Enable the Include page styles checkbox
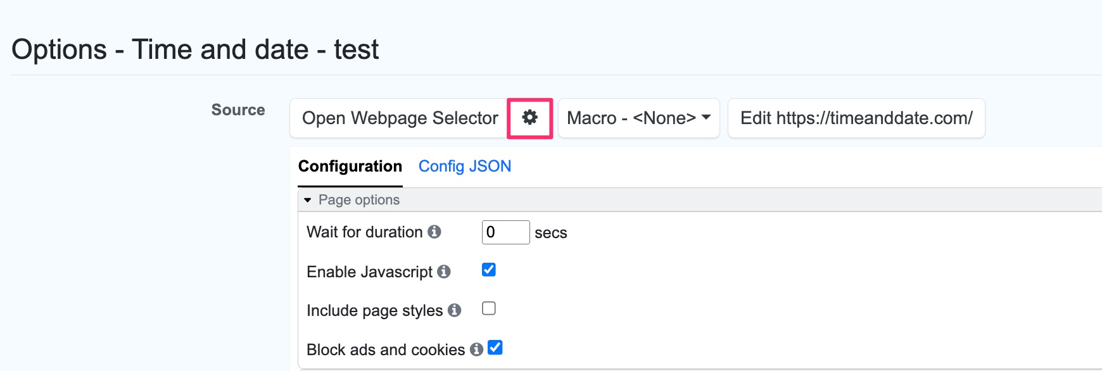1102x371 pixels. [489, 308]
